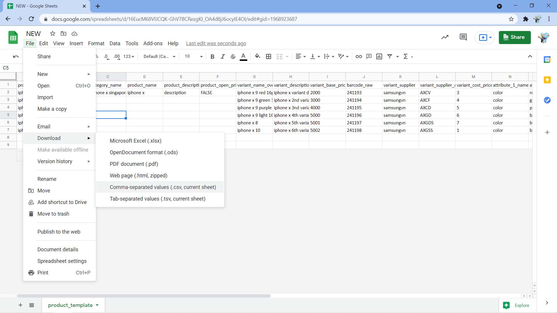Collapse toolbar with up chevron

tap(530, 57)
